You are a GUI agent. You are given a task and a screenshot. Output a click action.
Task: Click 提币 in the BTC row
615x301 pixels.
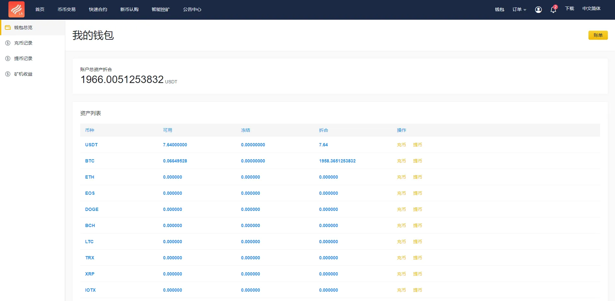click(x=417, y=161)
